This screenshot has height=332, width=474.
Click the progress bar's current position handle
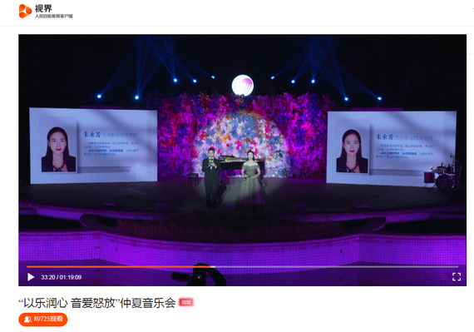[x=213, y=267]
